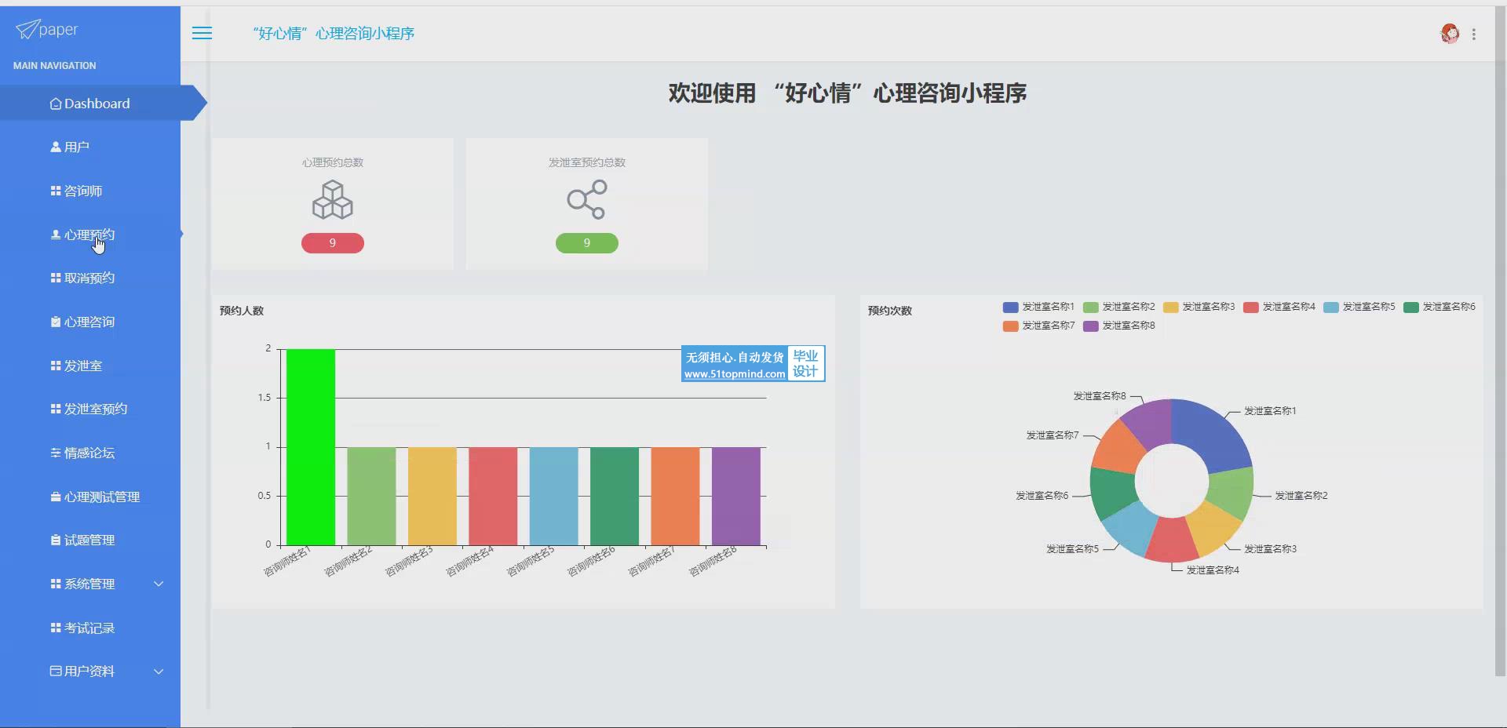
Task: Open the 心理预约 menu item
Action: [89, 235]
